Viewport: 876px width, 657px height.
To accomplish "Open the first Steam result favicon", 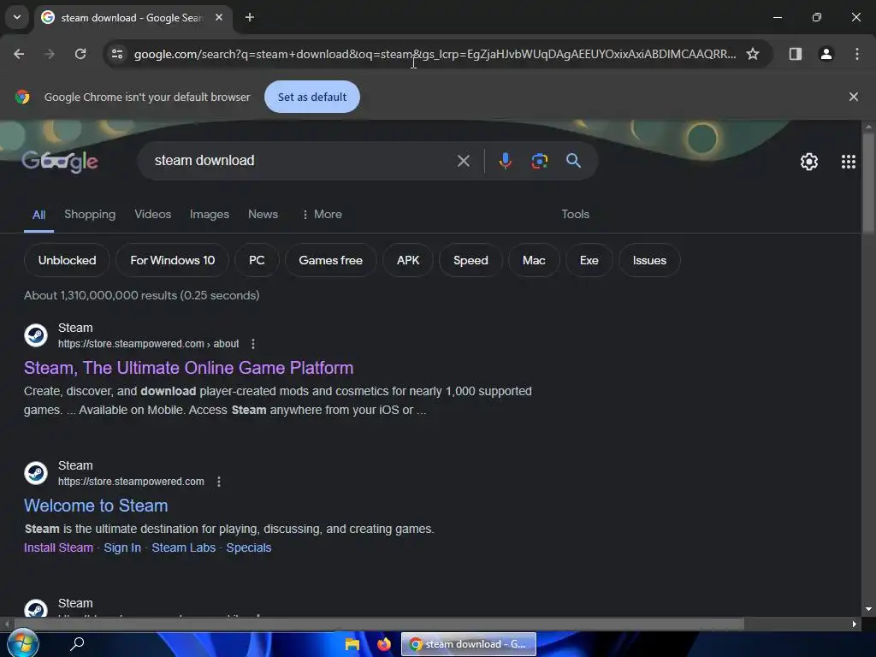I will pyautogui.click(x=36, y=335).
